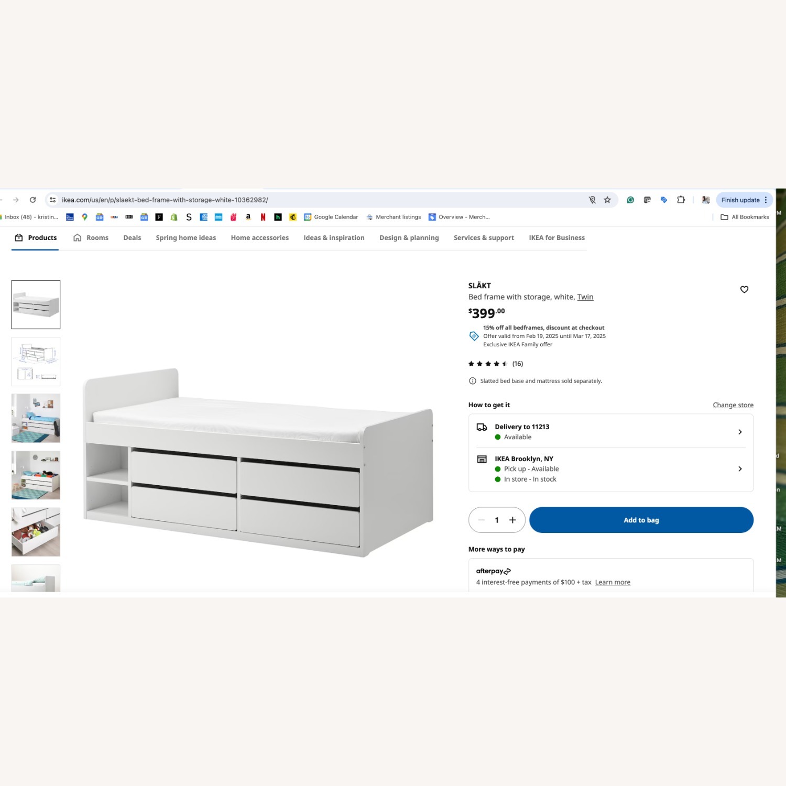Bookmark this page with the star icon
The image size is (786, 786).
[x=607, y=200]
